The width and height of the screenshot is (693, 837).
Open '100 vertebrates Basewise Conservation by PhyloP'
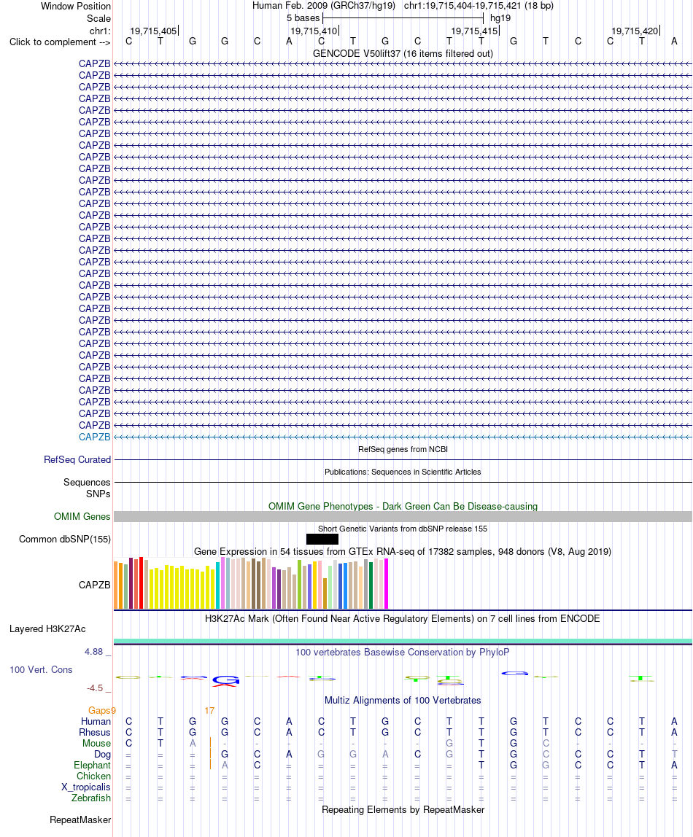(x=403, y=653)
